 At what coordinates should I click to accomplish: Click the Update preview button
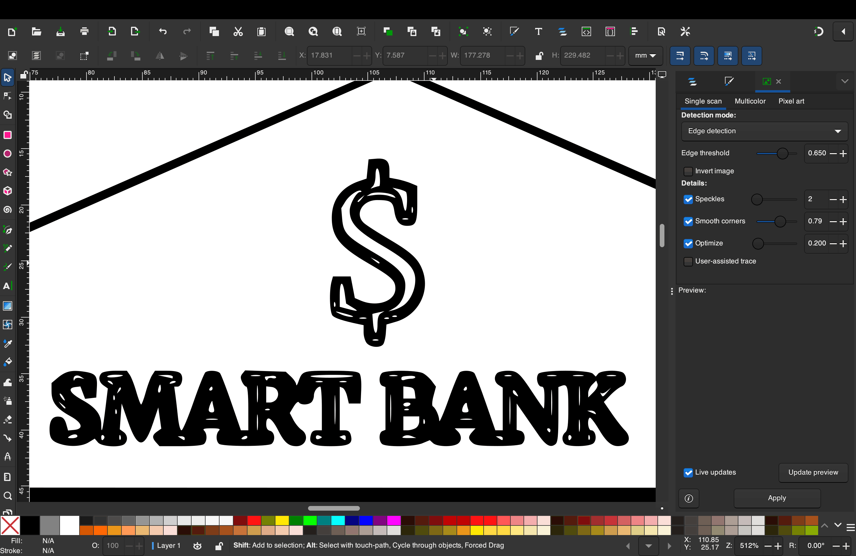[813, 472]
